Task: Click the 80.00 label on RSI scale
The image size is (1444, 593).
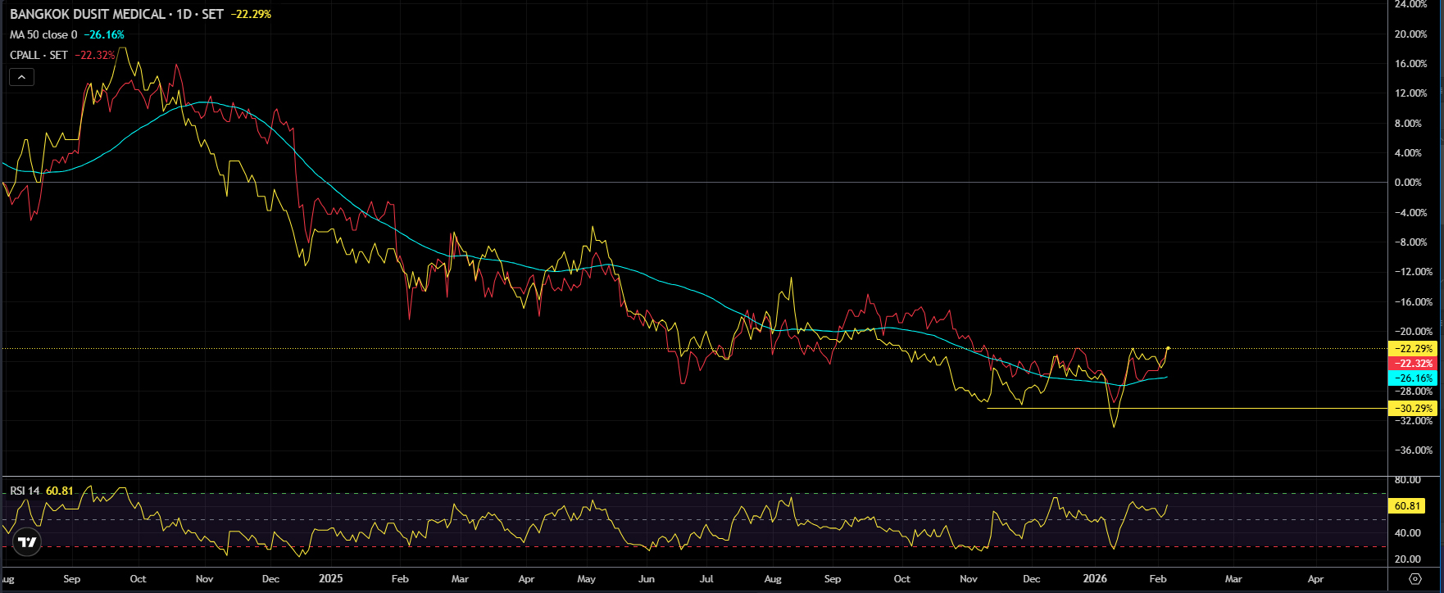Action: click(1407, 480)
